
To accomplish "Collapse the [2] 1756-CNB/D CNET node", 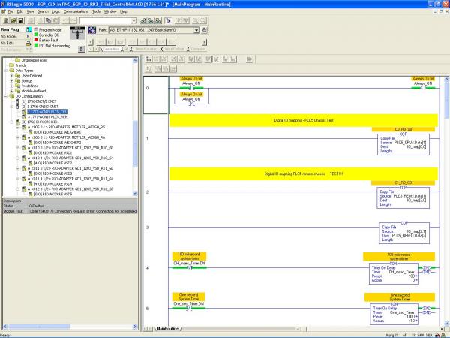I will coord(12,107).
